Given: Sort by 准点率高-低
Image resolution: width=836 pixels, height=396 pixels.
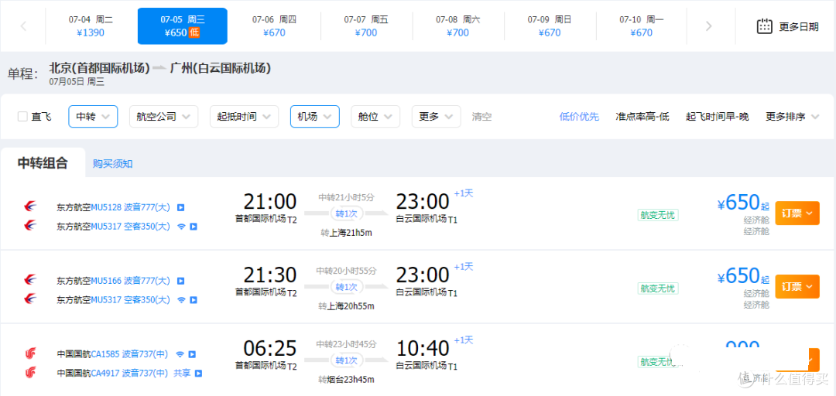Looking at the screenshot, I should pos(642,117).
